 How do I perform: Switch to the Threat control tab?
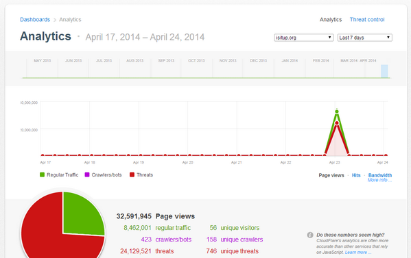point(367,20)
